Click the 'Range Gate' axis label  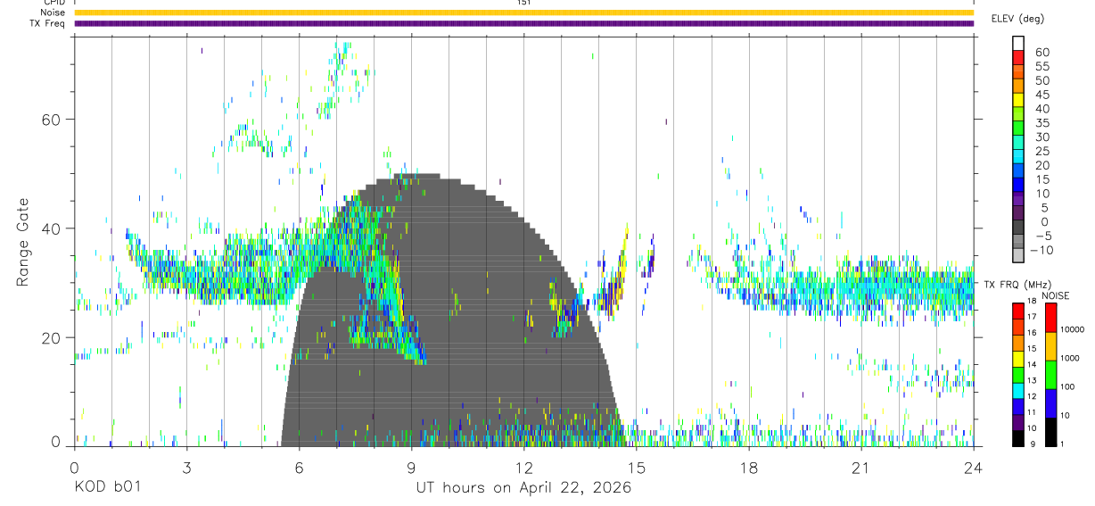coord(22,242)
